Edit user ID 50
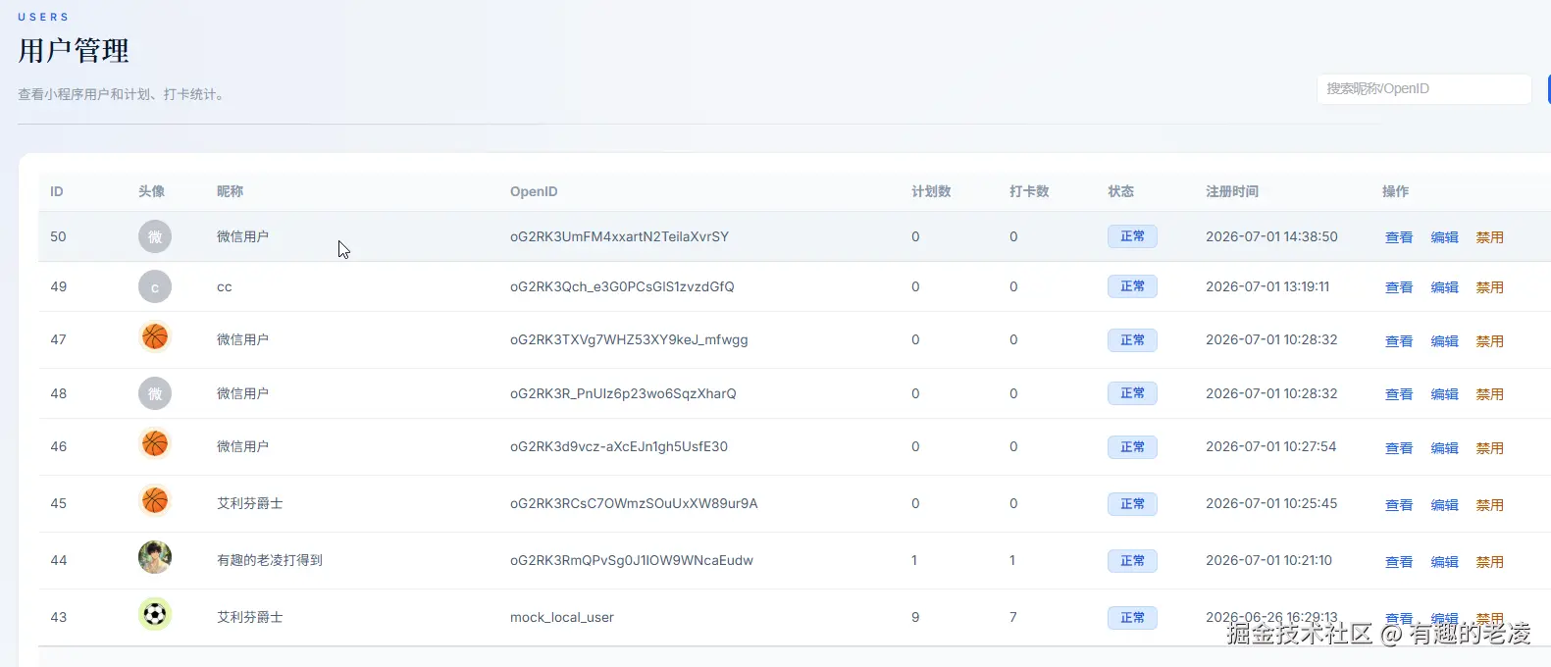Screen dimensions: 1551x667 tap(1444, 237)
